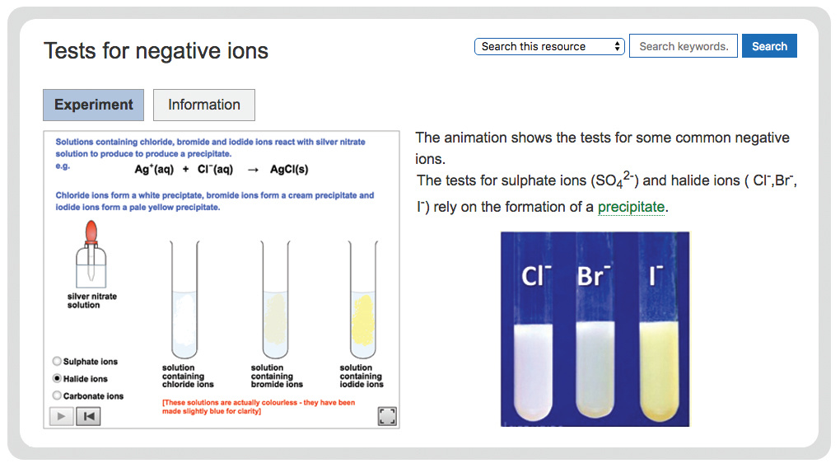Select the Carbonate ions radio button
This screenshot has height=468, width=840.
point(57,395)
